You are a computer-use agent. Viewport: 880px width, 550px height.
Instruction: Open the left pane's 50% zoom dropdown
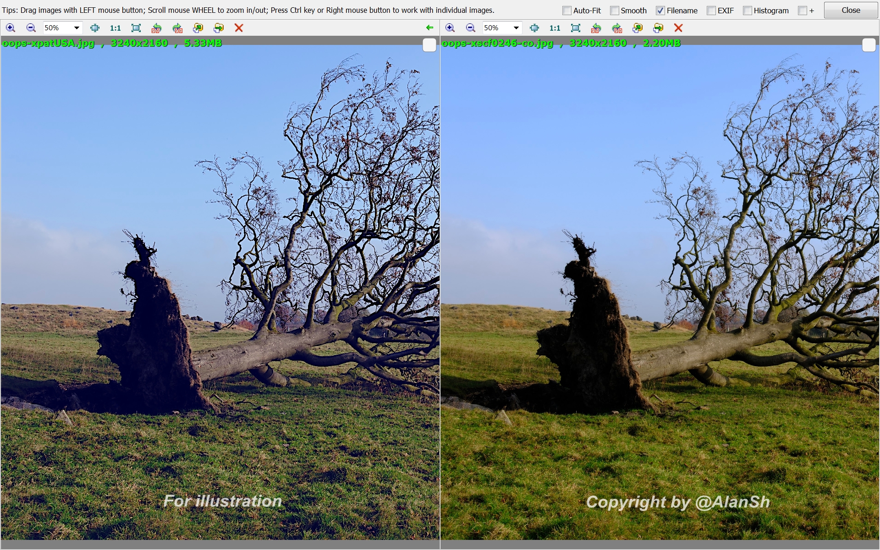(x=77, y=28)
